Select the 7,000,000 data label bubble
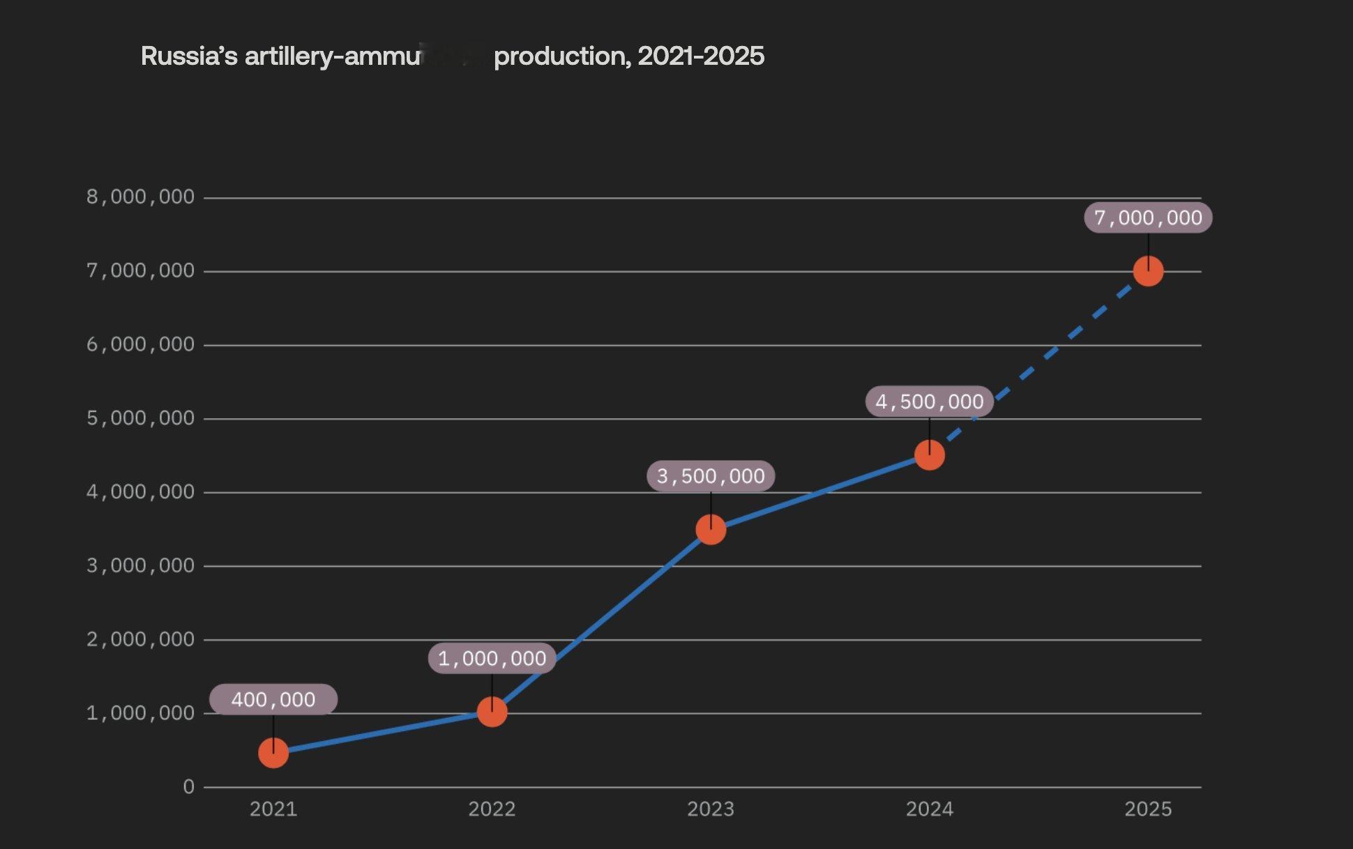 tap(1148, 217)
